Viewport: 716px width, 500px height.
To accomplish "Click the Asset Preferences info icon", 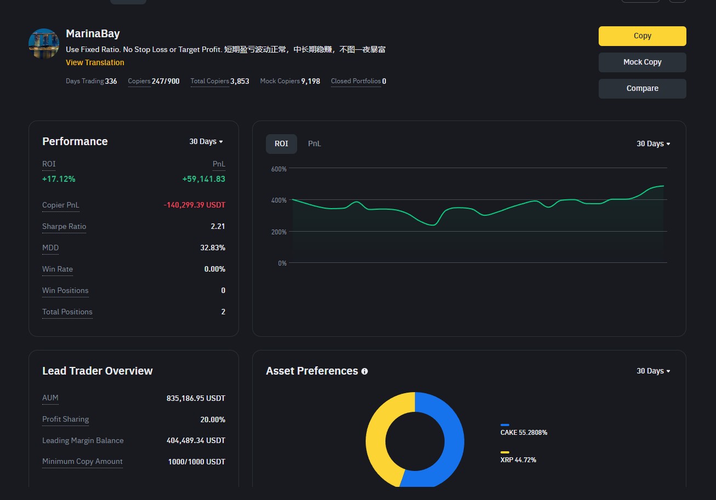I will tap(365, 371).
